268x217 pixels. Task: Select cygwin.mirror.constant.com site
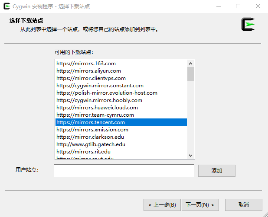[x=100, y=86]
